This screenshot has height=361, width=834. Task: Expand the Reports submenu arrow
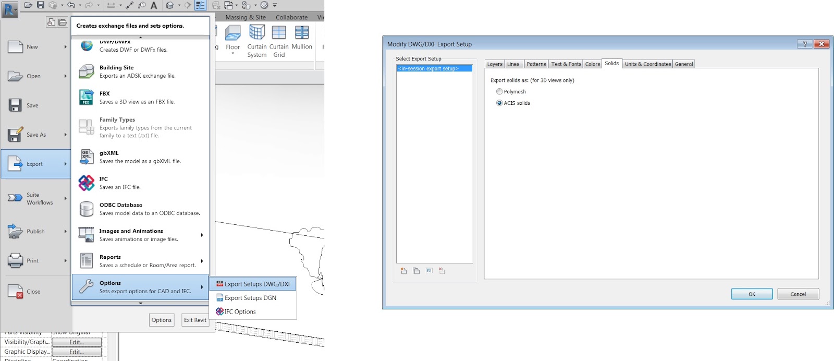click(202, 261)
